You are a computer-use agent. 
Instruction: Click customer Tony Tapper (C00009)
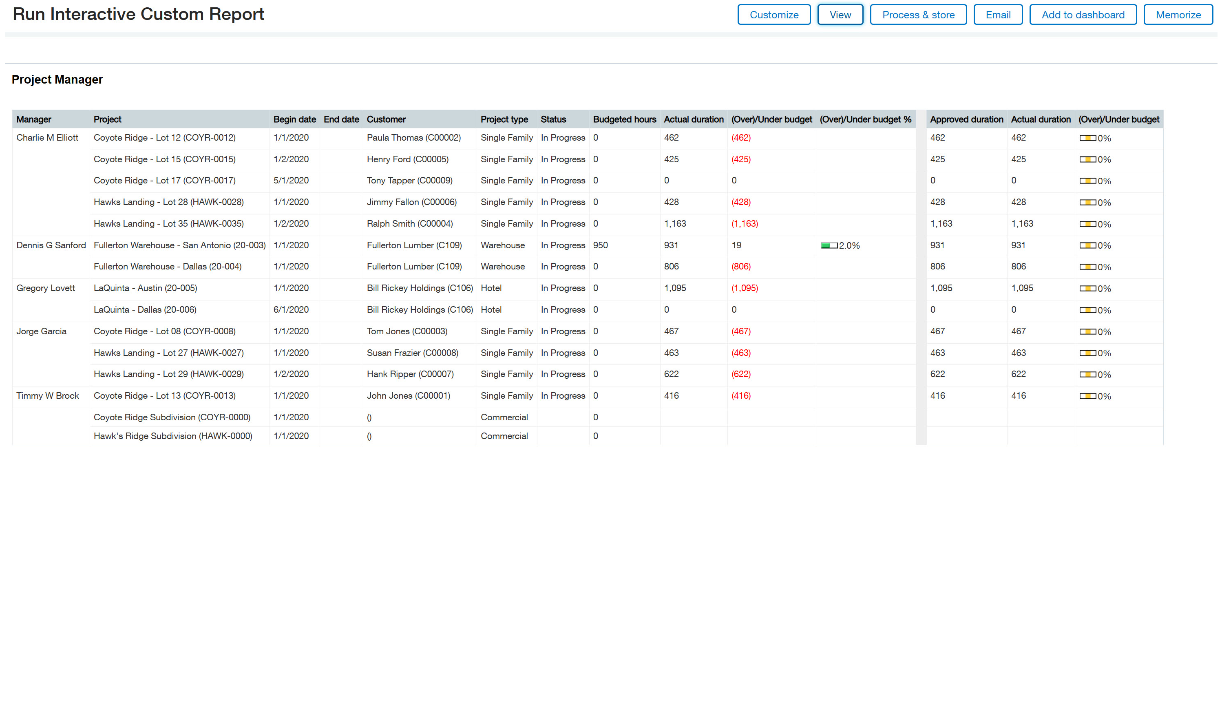coord(409,180)
